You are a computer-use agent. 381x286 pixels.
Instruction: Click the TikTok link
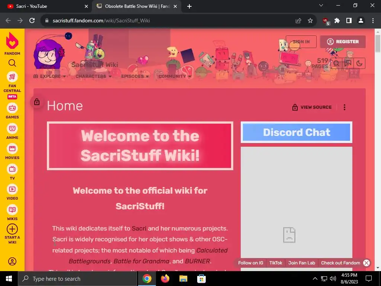click(x=276, y=263)
